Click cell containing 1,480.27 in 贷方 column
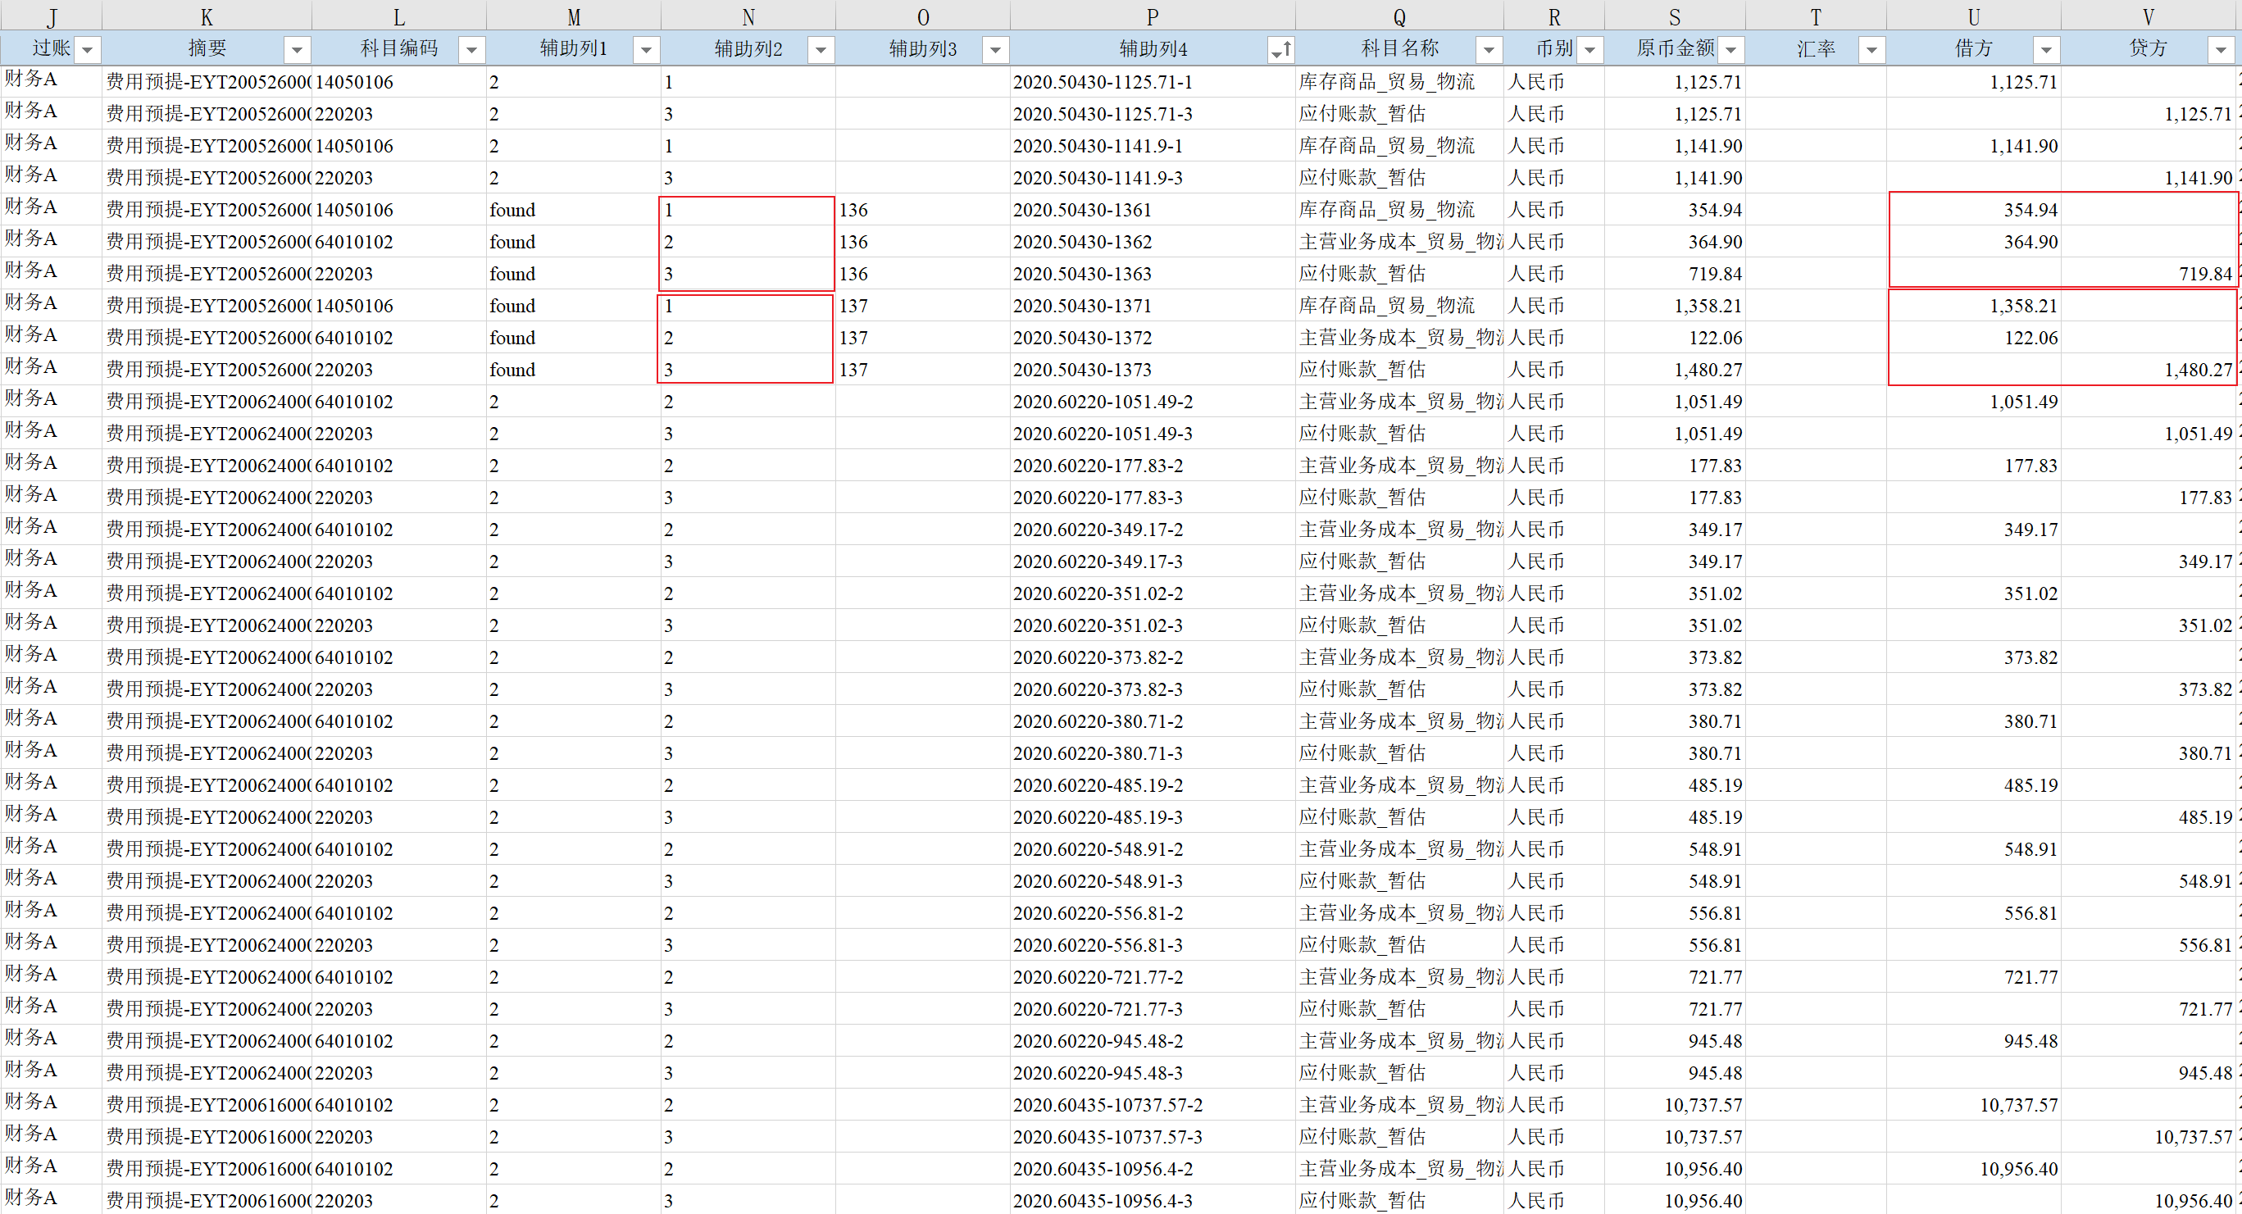Screen dimensions: 2242x1214 tap(2198, 370)
